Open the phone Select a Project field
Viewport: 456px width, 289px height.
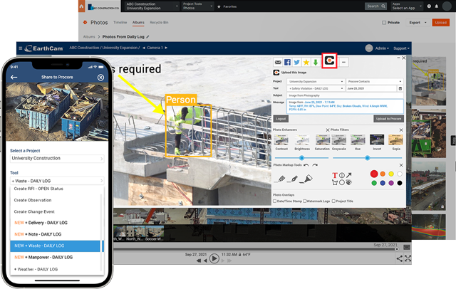(x=57, y=158)
